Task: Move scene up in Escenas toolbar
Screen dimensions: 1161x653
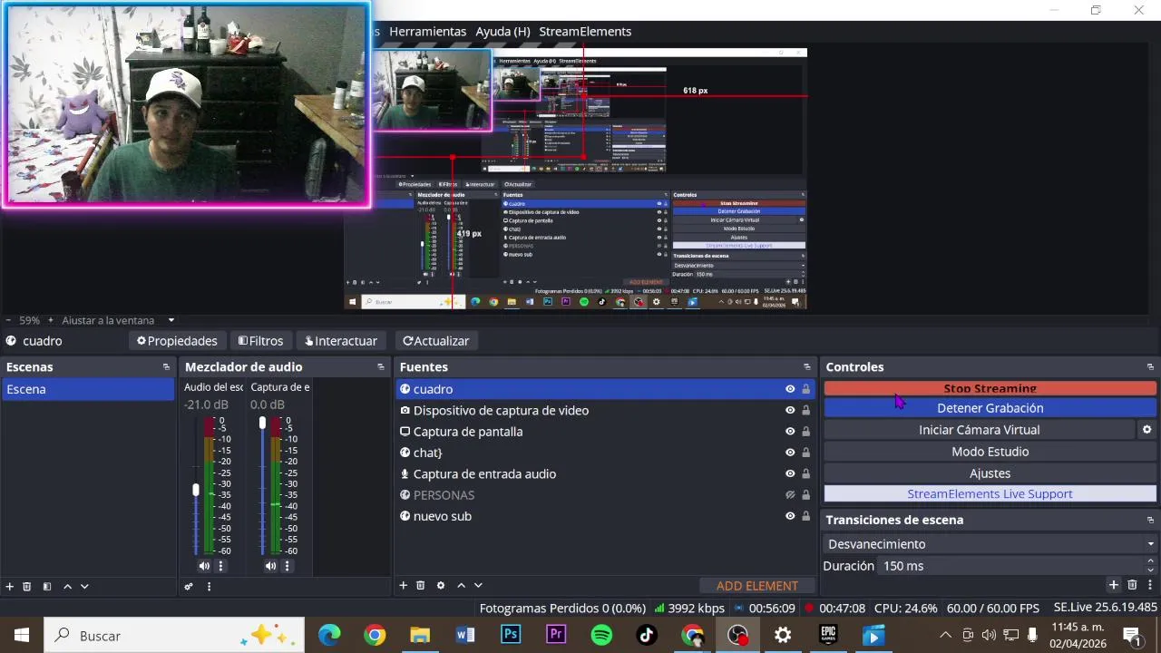Action: [x=67, y=587]
